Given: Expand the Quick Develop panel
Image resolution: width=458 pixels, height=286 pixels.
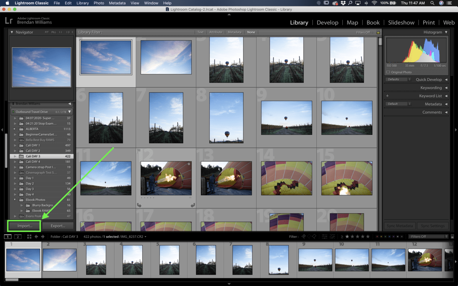Looking at the screenshot, I should [445, 80].
